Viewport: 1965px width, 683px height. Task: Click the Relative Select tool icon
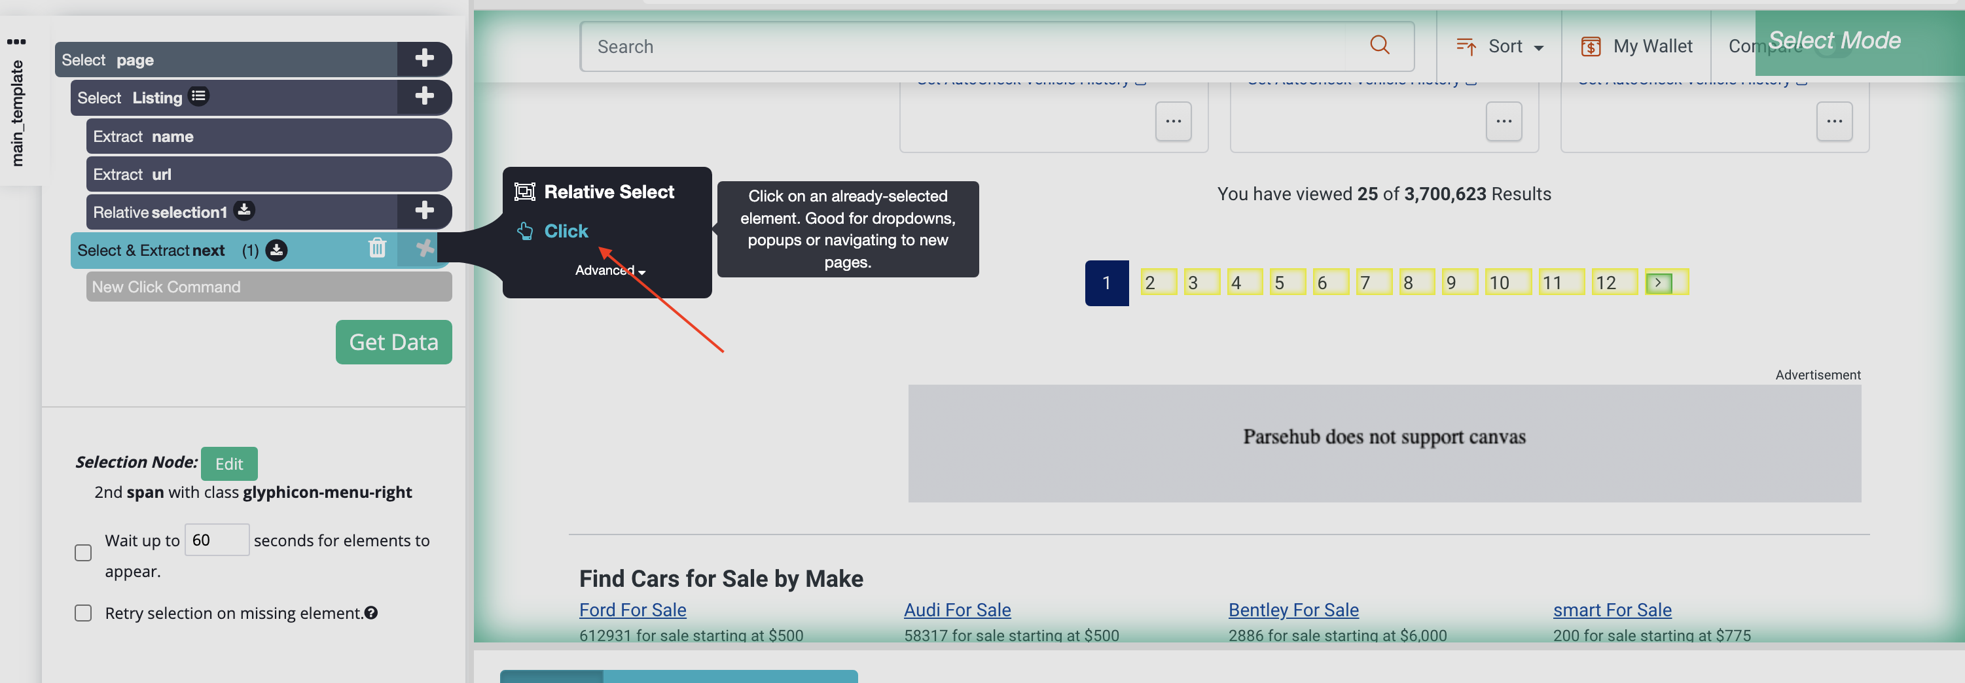525,191
